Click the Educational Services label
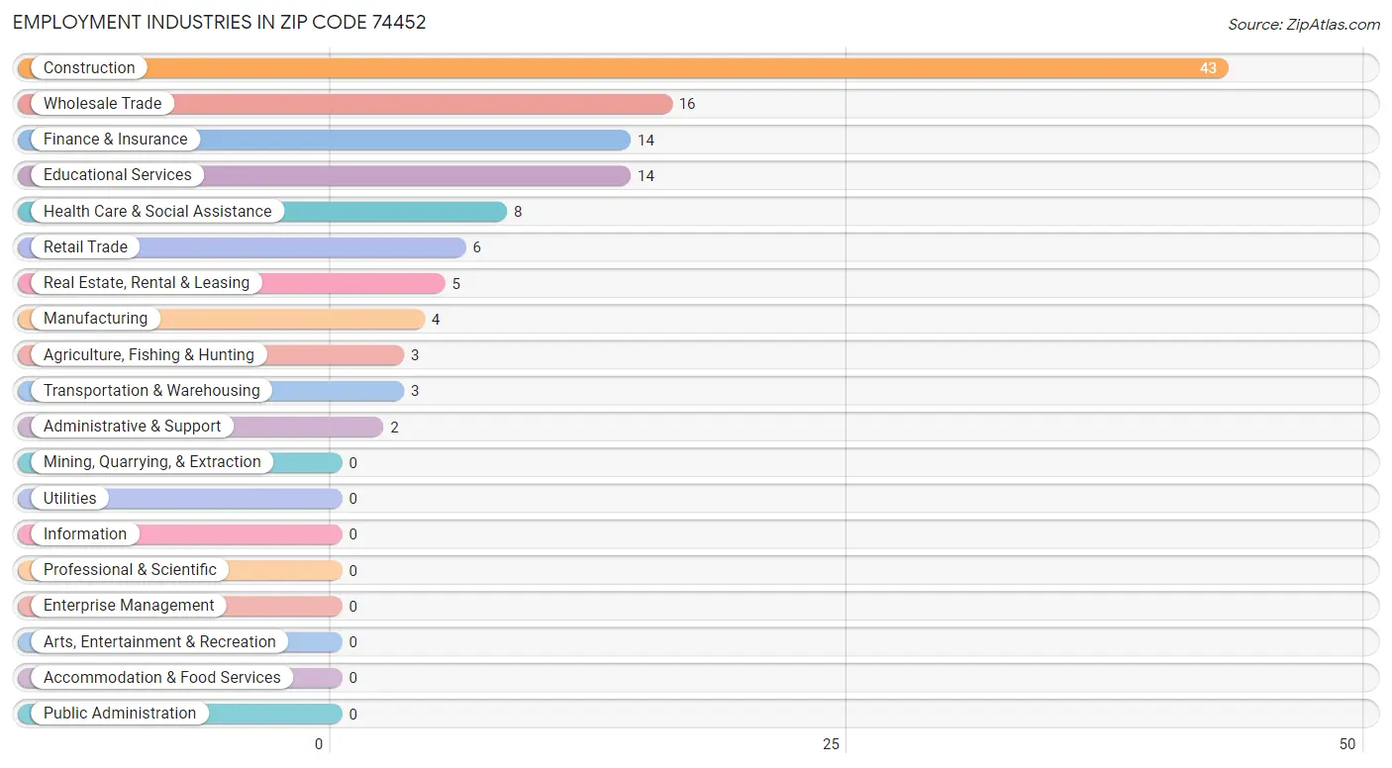 pyautogui.click(x=118, y=175)
